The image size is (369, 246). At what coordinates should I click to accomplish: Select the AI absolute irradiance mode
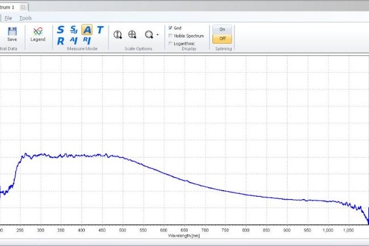pos(73,40)
